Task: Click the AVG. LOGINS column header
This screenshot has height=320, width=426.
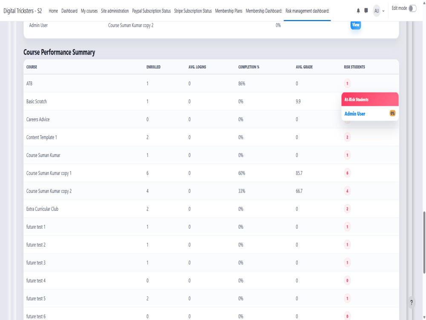Action: tap(197, 67)
